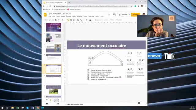
Task: Click the insert image icon
Action: click(x=74, y=20)
